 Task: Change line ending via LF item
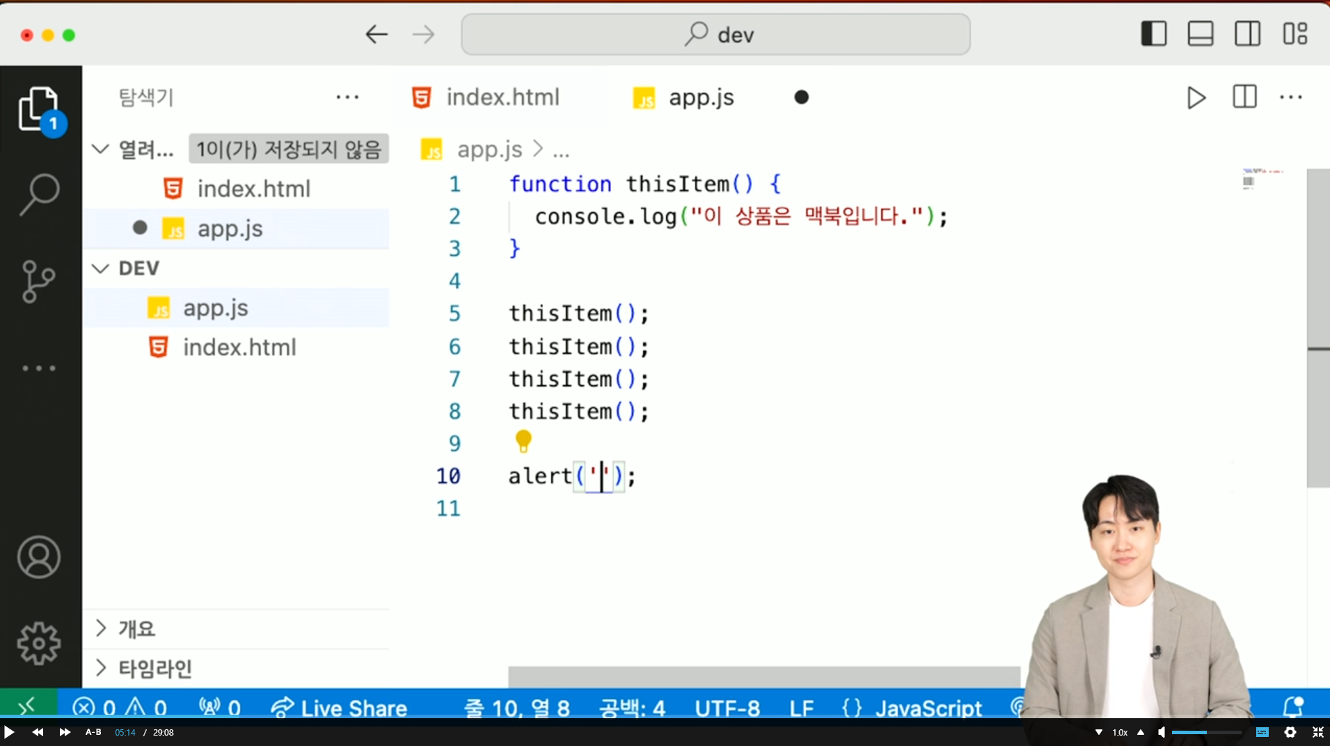(x=802, y=708)
